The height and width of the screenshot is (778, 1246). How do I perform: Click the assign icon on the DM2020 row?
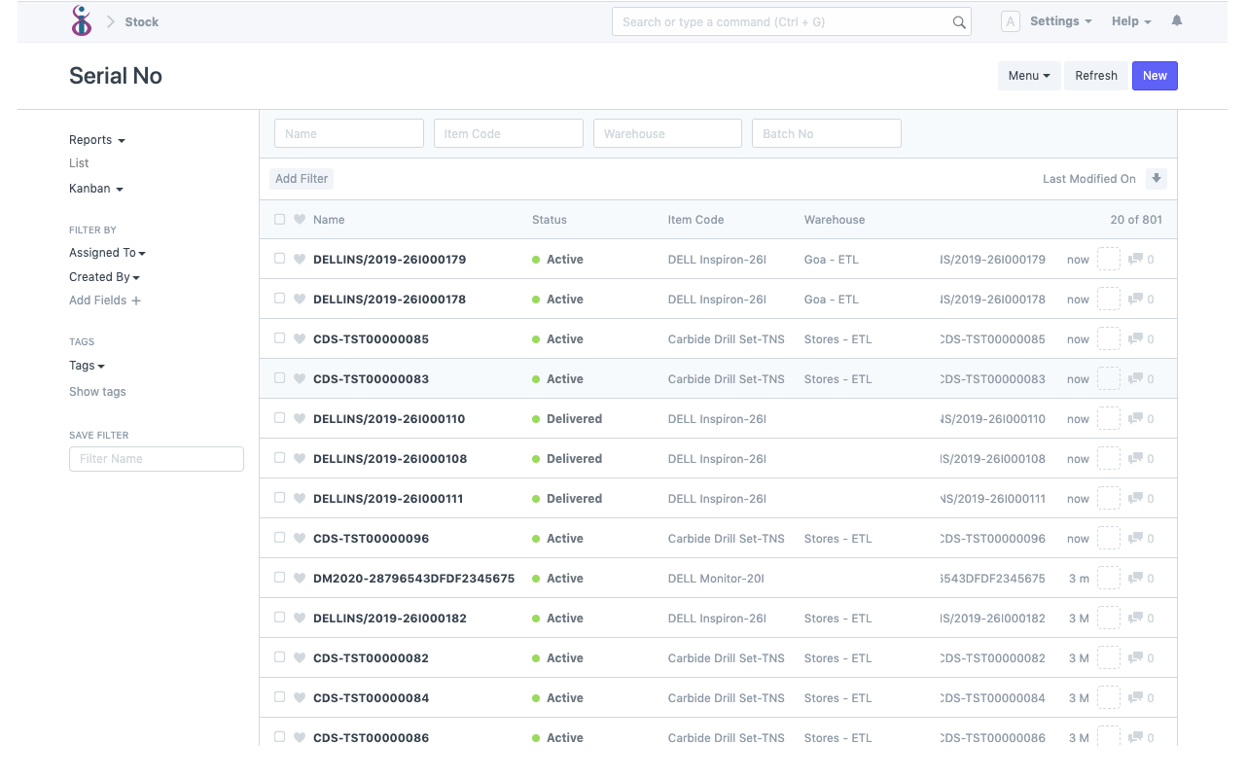click(1108, 578)
